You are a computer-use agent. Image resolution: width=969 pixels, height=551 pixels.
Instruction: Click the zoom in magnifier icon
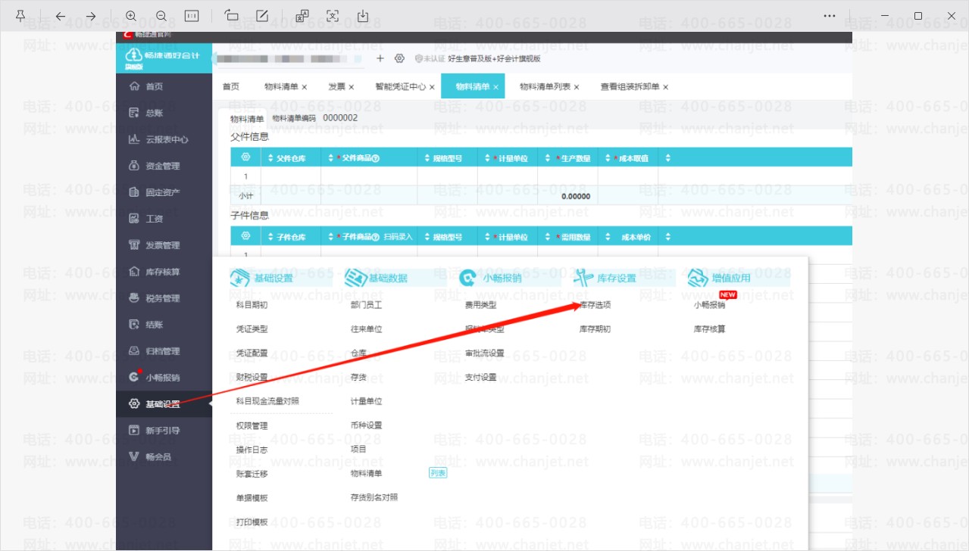[131, 16]
